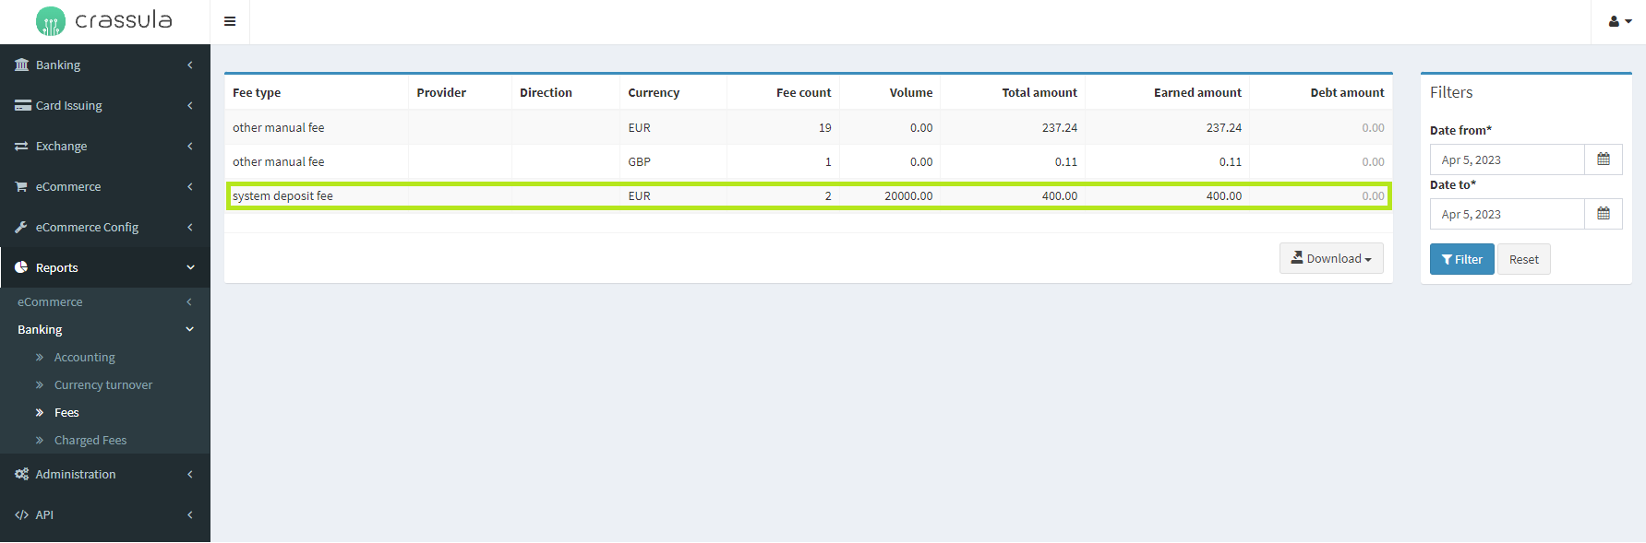Open the Charged Fees report
Screen dimensions: 1646x543
pyautogui.click(x=90, y=440)
